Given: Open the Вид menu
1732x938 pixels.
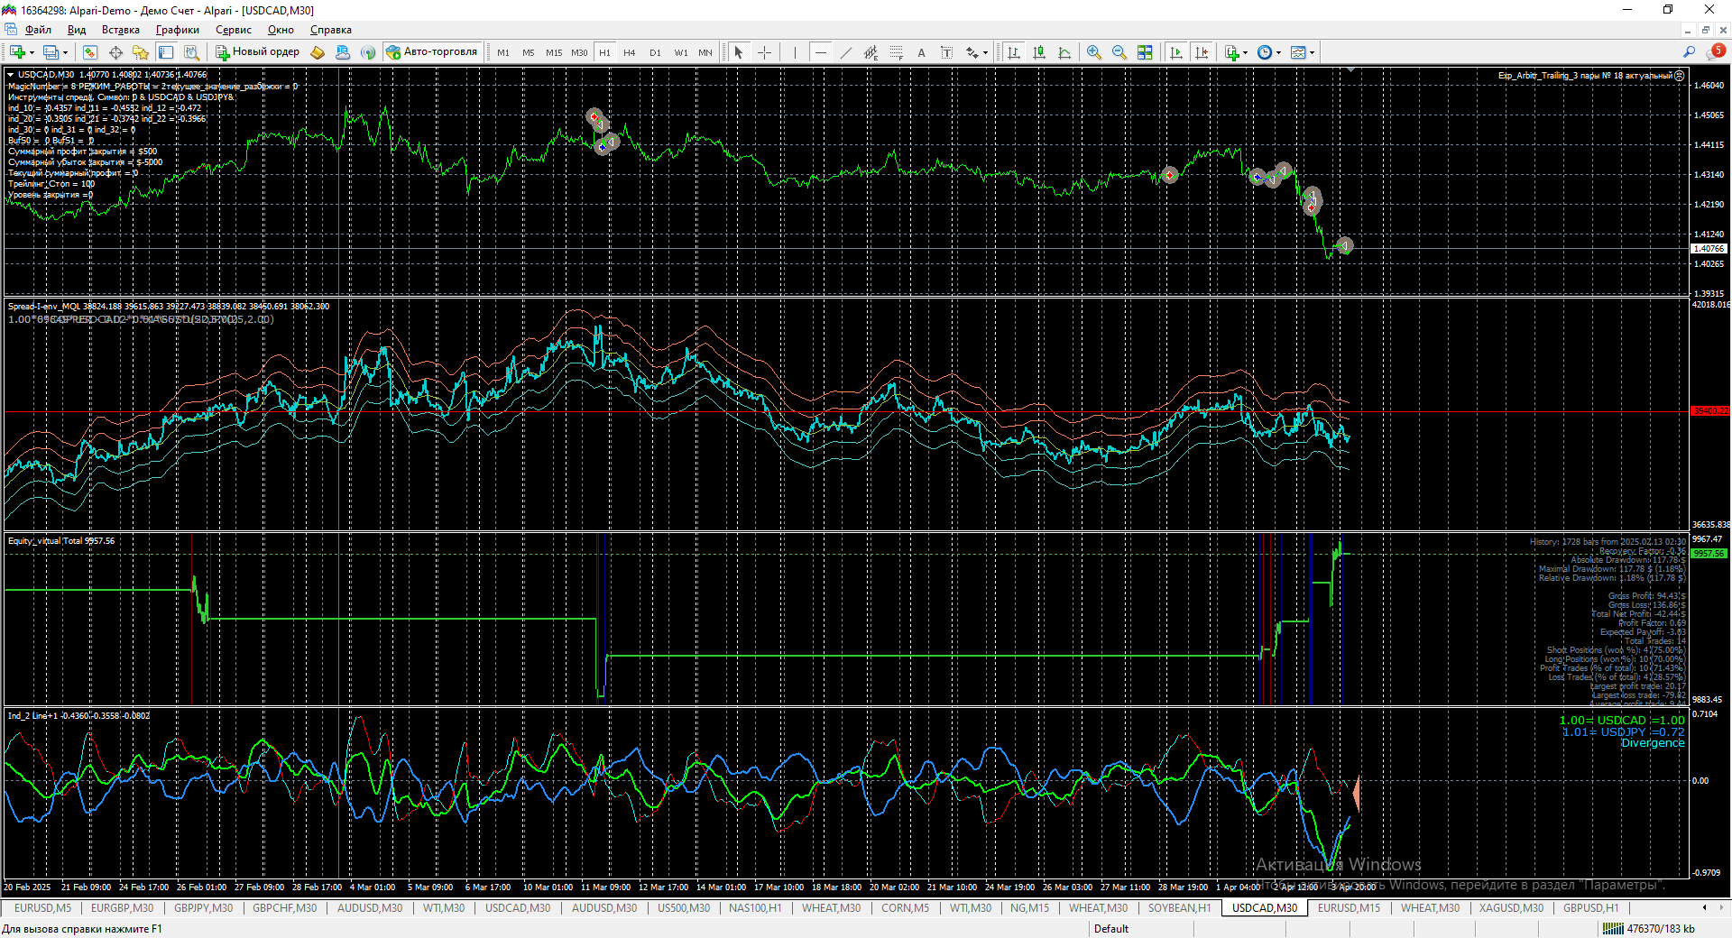Looking at the screenshot, I should pyautogui.click(x=77, y=30).
